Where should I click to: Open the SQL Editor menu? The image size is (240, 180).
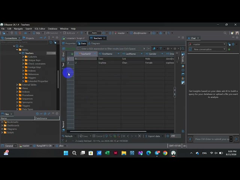(x=40, y=29)
